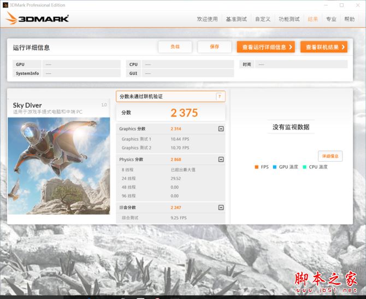This screenshot has width=366, height=299.
Task: Click the overall score 2 375
Action: [184, 113]
